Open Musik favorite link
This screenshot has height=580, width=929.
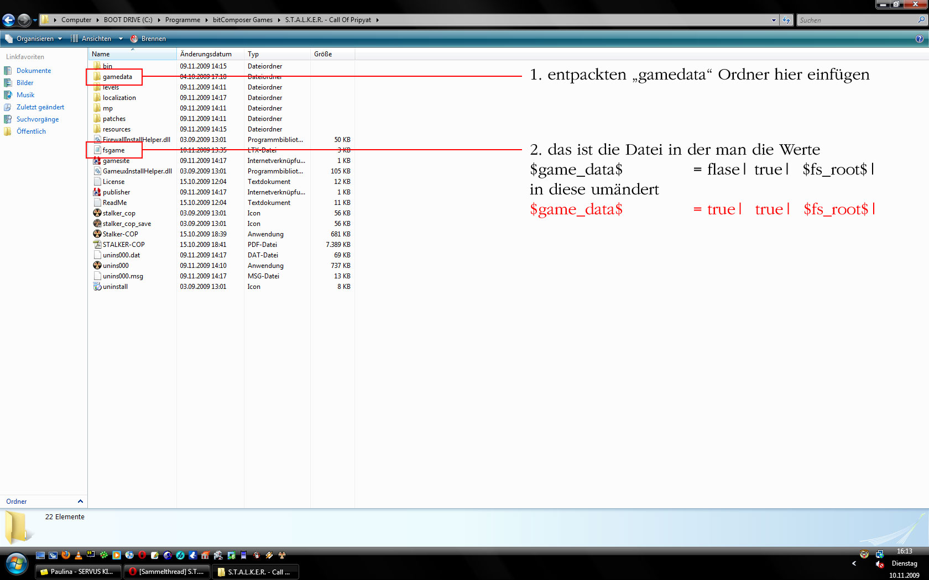click(25, 95)
